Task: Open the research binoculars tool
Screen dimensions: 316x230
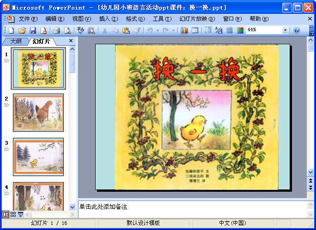Action: click(91, 30)
